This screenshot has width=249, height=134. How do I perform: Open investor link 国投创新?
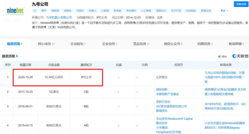[x=162, y=89]
